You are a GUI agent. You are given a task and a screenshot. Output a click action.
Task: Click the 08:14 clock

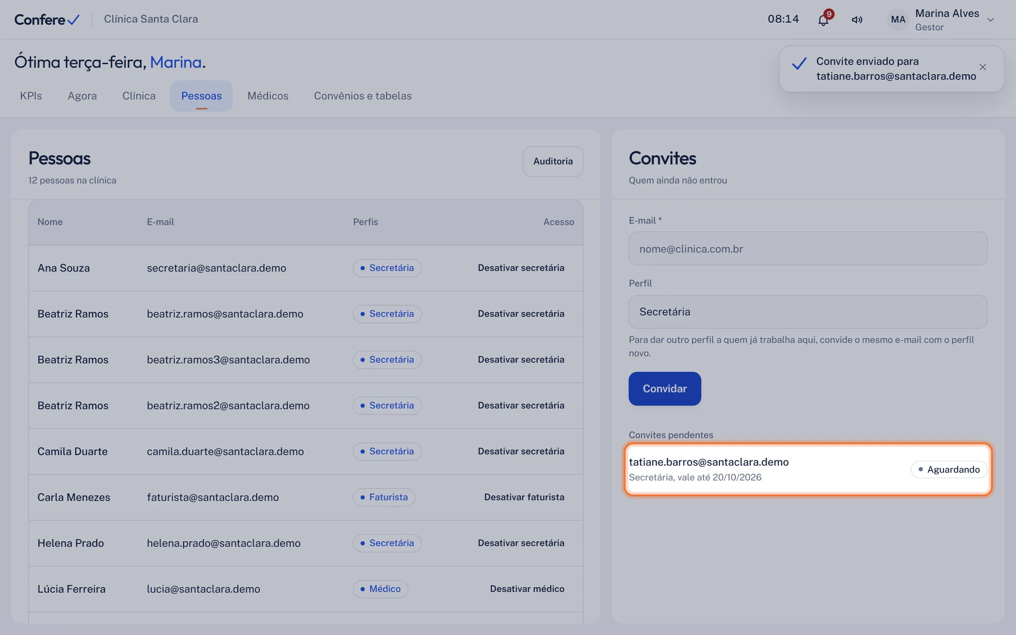783,19
